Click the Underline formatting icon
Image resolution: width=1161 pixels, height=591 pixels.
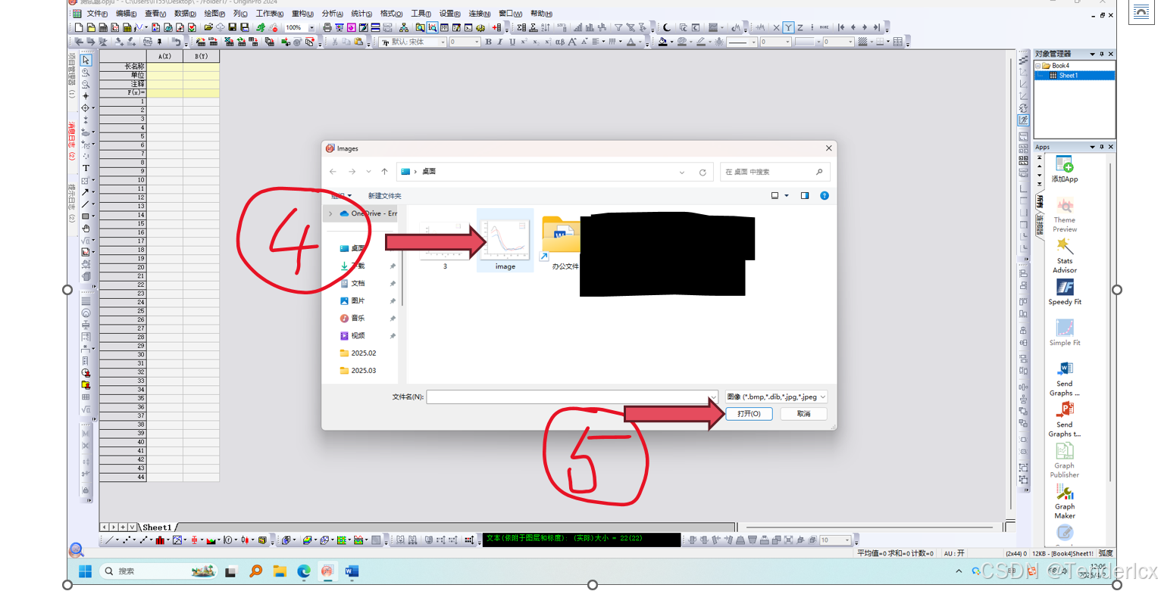pyautogui.click(x=512, y=42)
